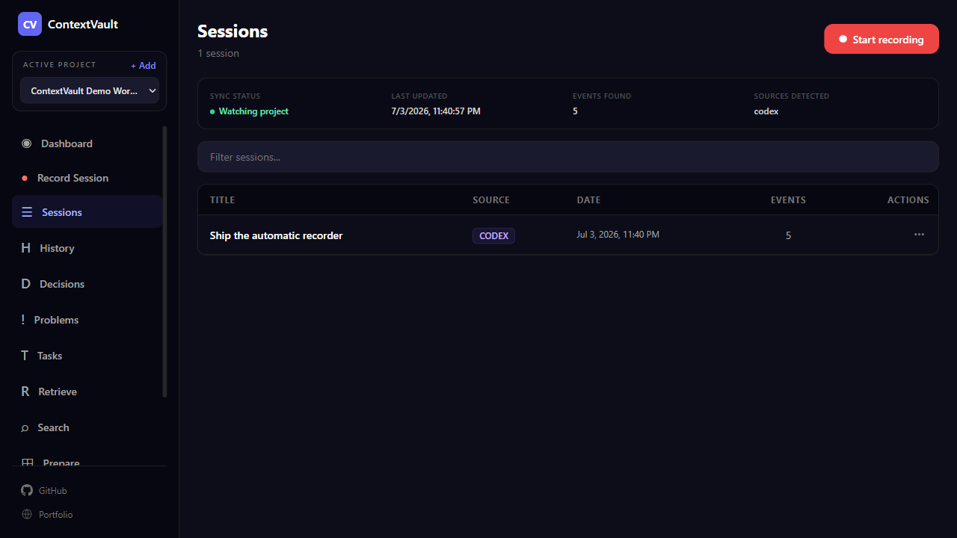Click the TITLE column header
The width and height of the screenshot is (957, 538).
coord(222,200)
